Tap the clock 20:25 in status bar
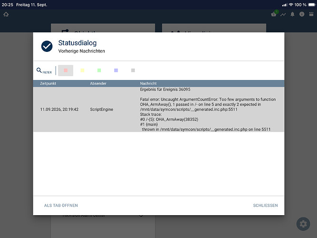The height and width of the screenshot is (238, 317). pos(8,5)
